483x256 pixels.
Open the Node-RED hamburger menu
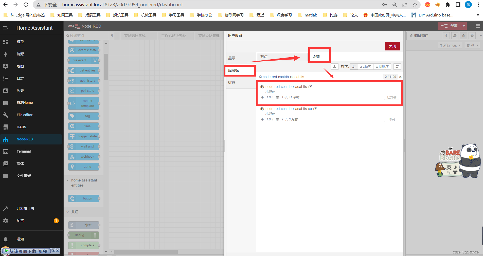coord(478,26)
